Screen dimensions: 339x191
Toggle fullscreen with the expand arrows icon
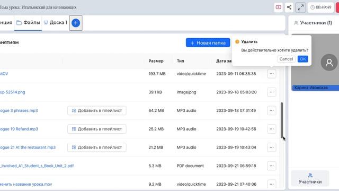point(300,7)
